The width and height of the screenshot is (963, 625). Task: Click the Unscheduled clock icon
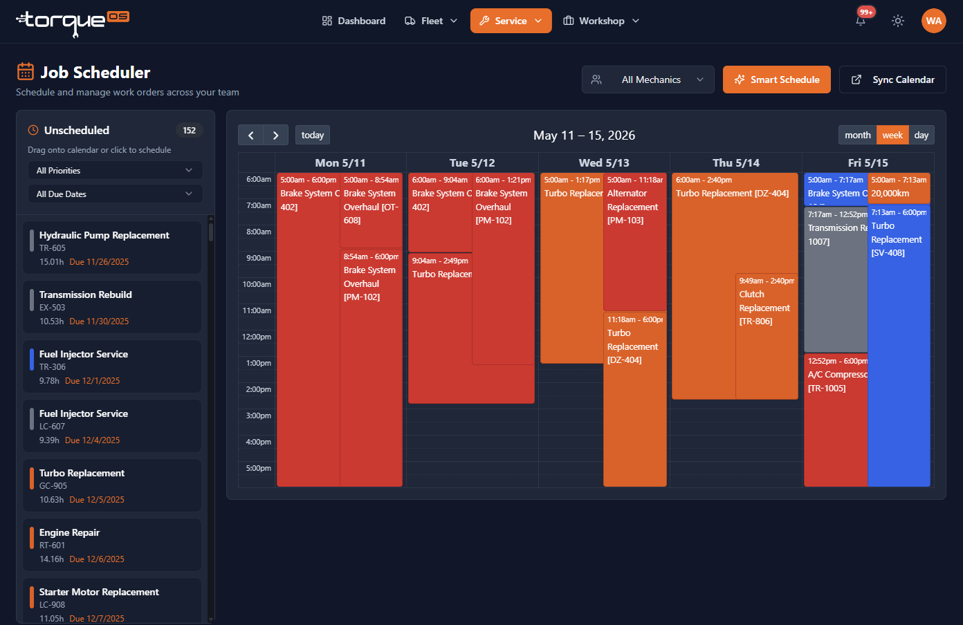pyautogui.click(x=33, y=130)
